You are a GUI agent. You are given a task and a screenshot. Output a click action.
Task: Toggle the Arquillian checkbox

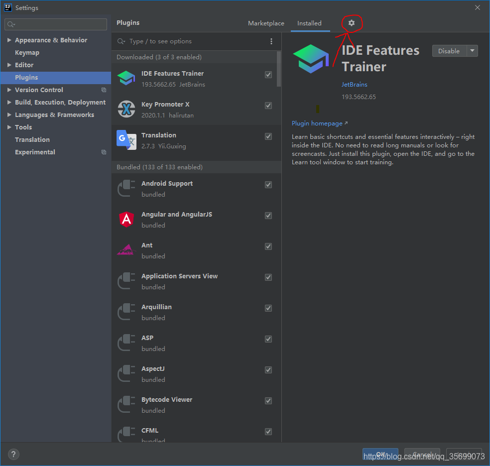point(268,308)
